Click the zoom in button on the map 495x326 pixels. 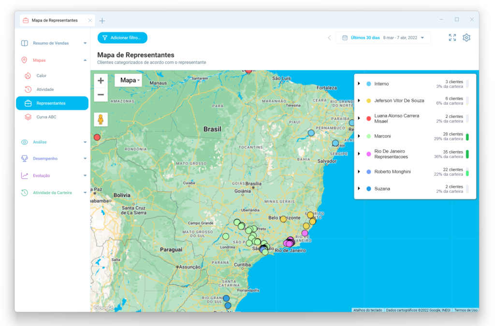pyautogui.click(x=100, y=80)
